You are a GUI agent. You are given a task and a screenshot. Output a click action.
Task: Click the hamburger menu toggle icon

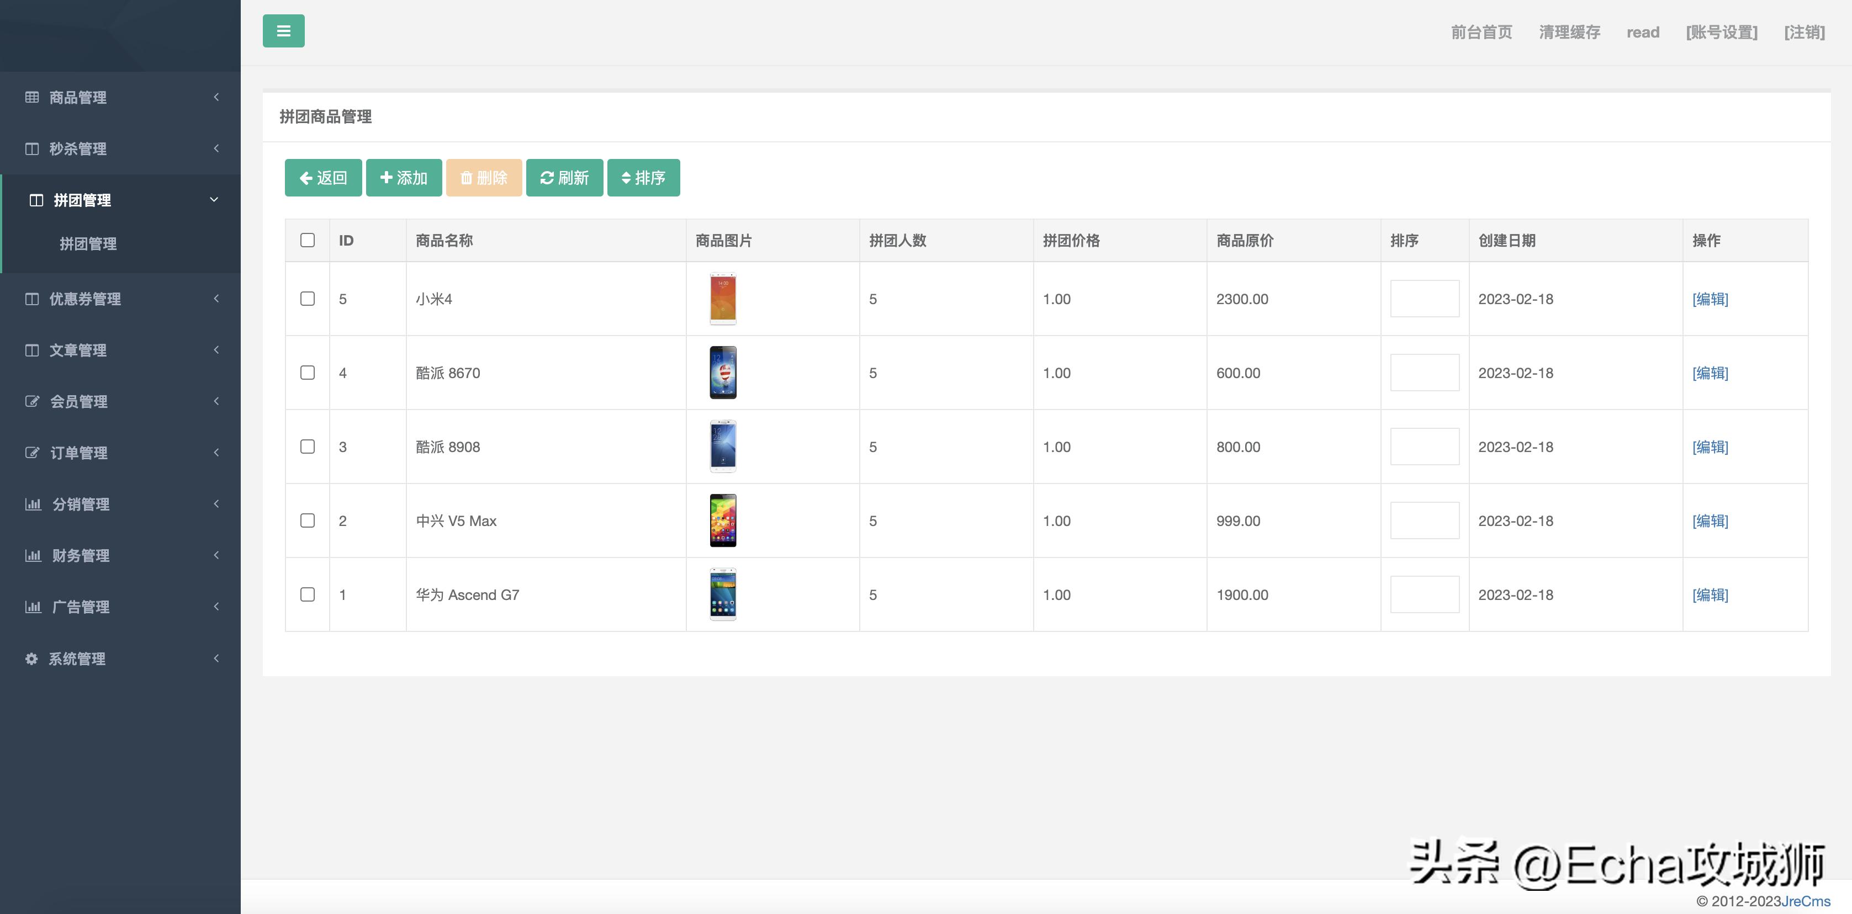tap(283, 31)
